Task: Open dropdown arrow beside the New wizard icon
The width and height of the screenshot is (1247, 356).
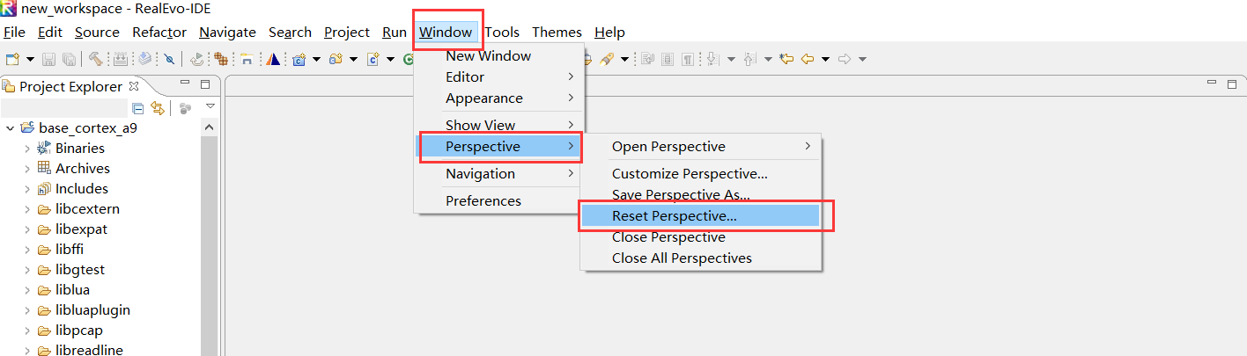Action: [x=30, y=60]
